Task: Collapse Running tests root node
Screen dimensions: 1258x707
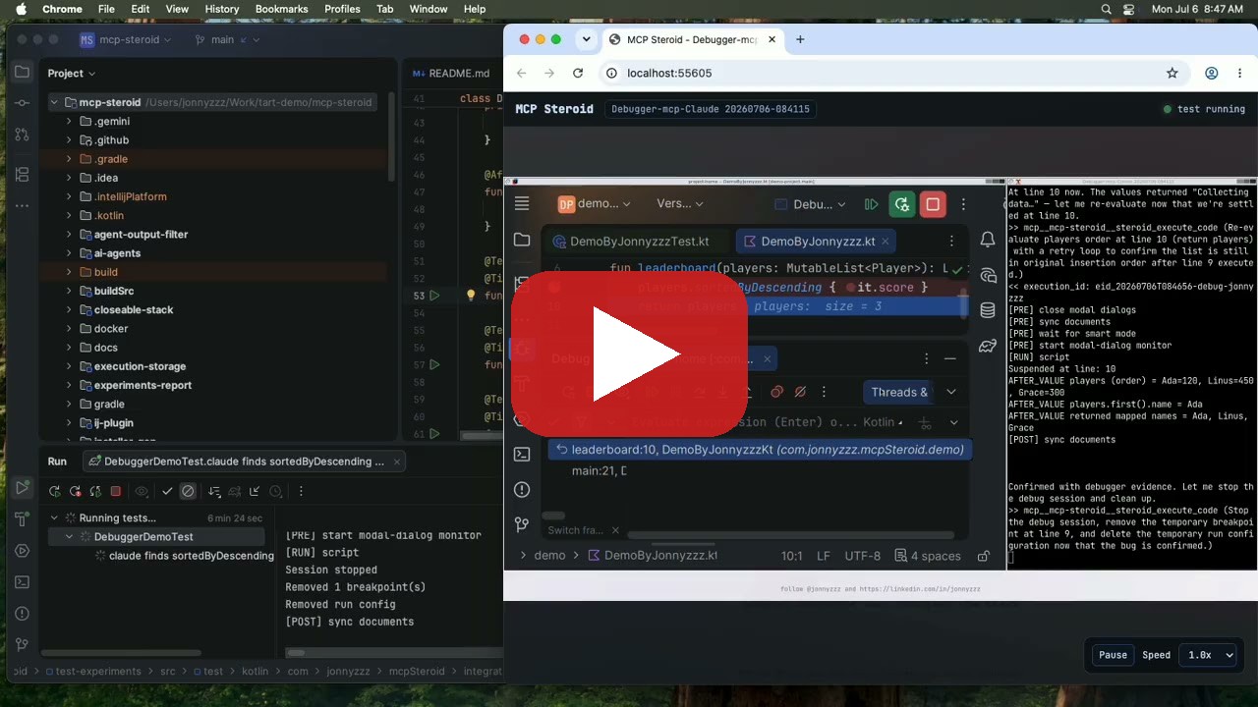Action: [x=55, y=518]
